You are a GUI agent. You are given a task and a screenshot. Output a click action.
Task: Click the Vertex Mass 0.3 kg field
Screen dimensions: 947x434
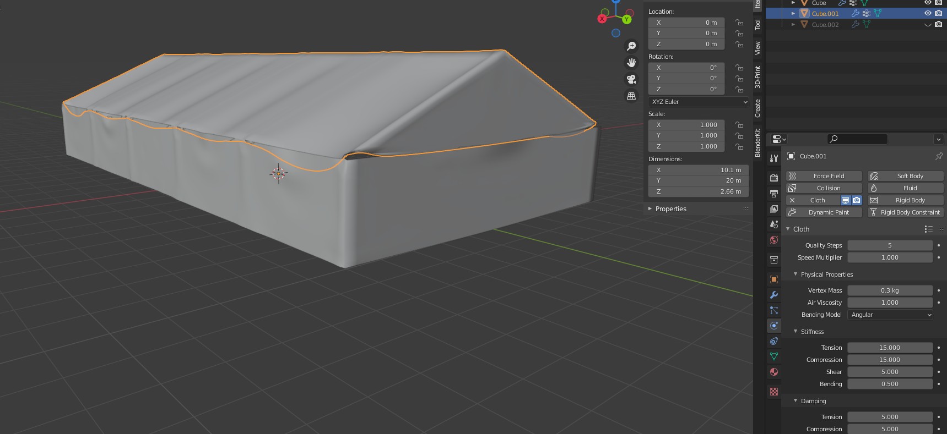coord(890,290)
